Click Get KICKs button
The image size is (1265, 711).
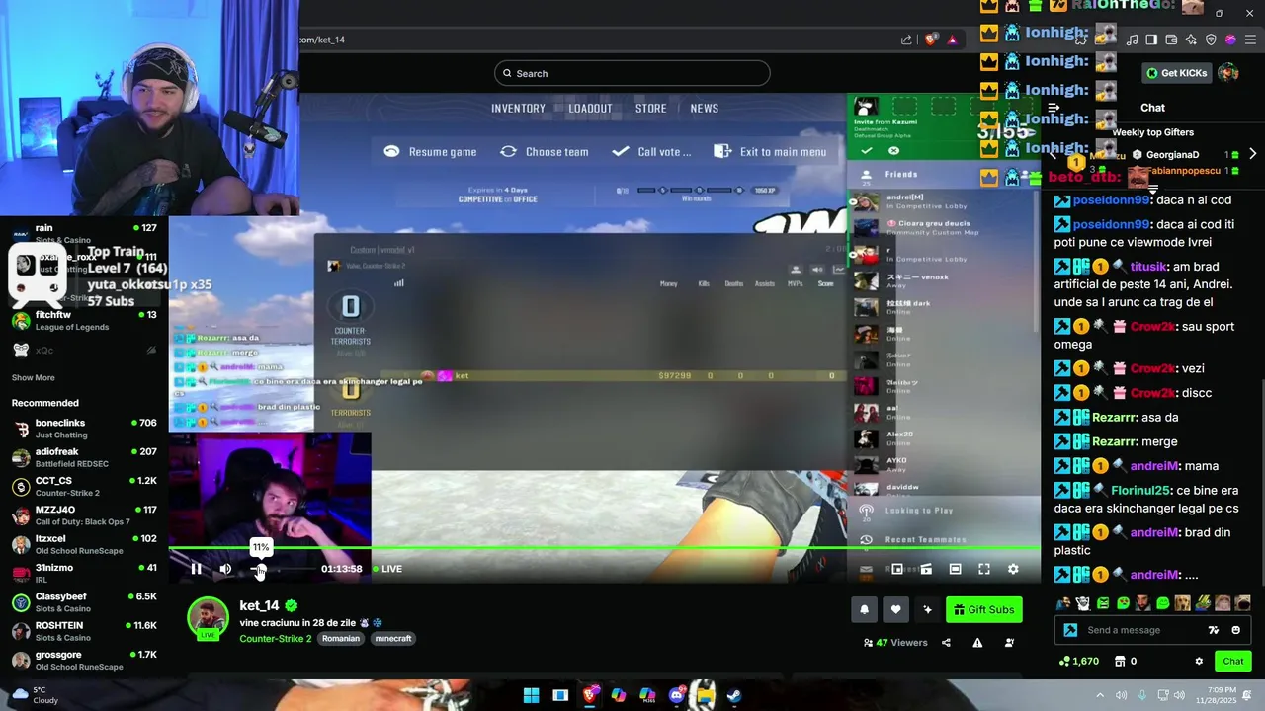(x=1176, y=73)
